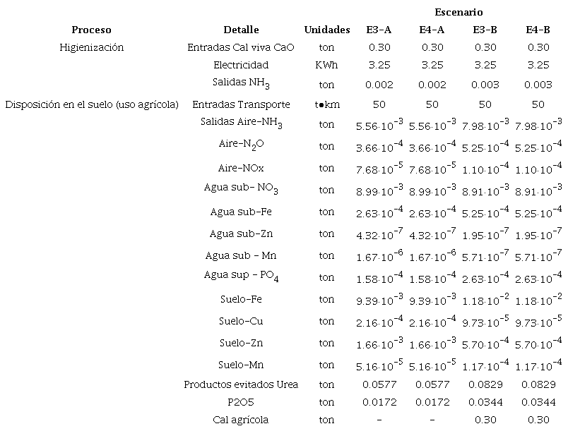568x431 pixels.
Task: Select the E4-B scenario column header
Action: pyautogui.click(x=538, y=30)
